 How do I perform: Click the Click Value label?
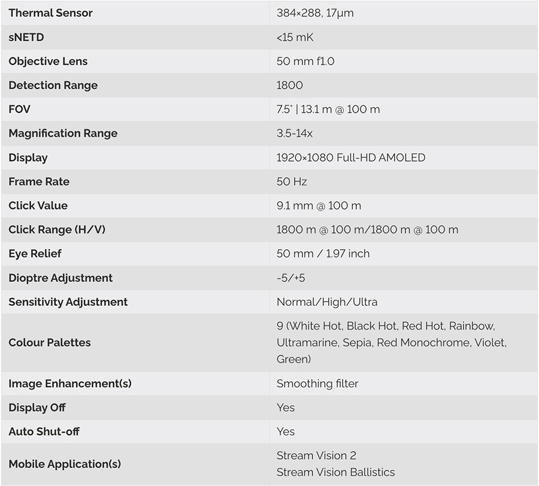[38, 205]
